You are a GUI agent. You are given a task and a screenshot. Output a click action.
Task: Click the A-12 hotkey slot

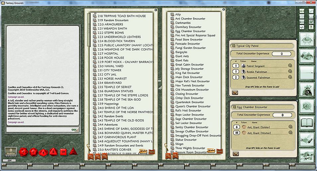302,166
